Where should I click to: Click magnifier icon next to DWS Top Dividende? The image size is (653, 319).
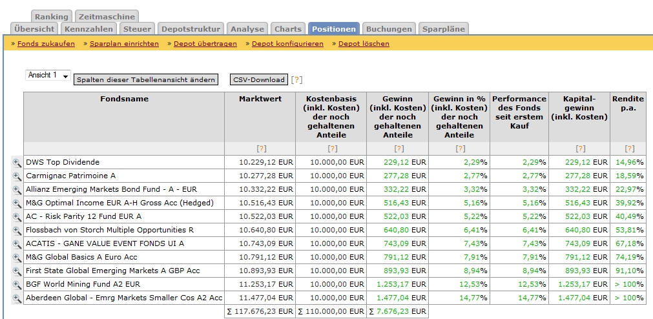tap(17, 163)
